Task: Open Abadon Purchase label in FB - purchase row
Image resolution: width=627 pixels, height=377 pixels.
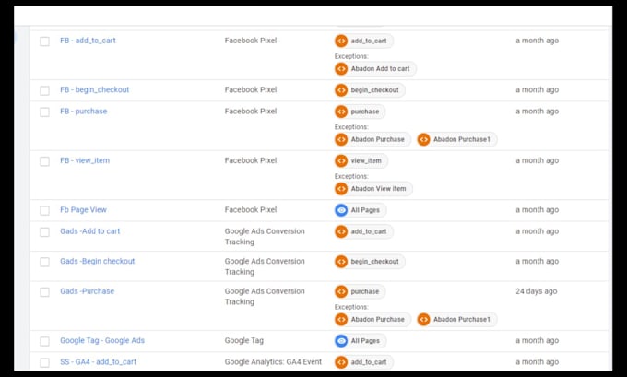Action: point(377,139)
